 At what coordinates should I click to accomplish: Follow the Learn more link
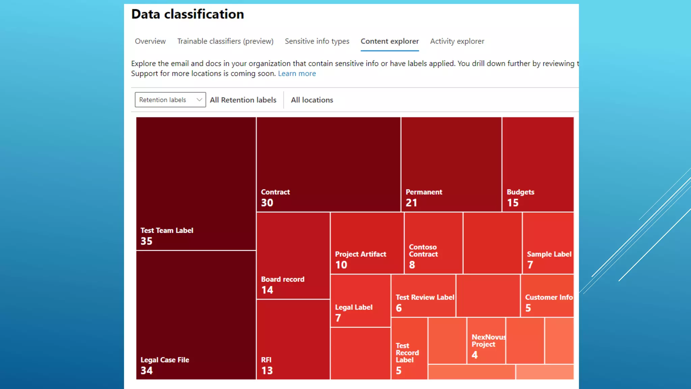tap(297, 74)
